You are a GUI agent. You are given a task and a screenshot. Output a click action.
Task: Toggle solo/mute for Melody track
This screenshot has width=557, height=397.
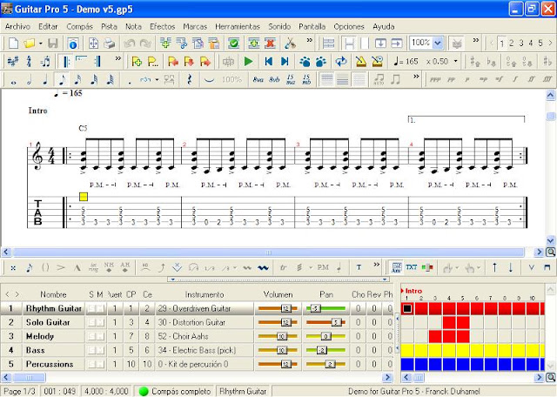coord(96,336)
